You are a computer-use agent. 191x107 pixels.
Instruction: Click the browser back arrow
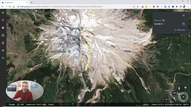click(2, 7)
